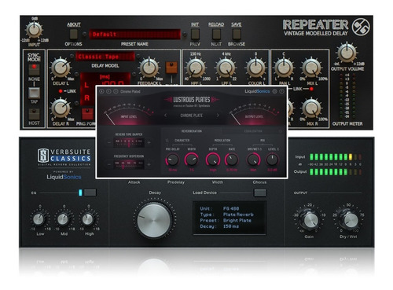
Task: Open the info icon next to Lustrous Plates gear
Action: pos(281,91)
